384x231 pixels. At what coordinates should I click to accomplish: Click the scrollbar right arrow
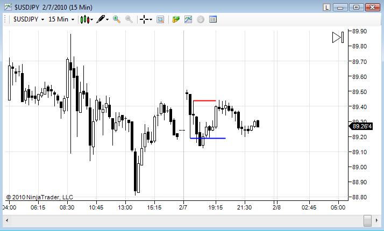coord(376,220)
